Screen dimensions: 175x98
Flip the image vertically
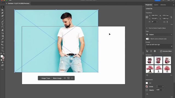tap(167, 22)
